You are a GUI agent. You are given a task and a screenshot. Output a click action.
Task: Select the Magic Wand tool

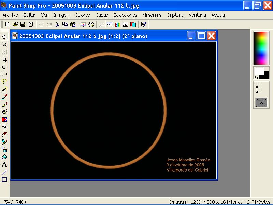click(4, 89)
